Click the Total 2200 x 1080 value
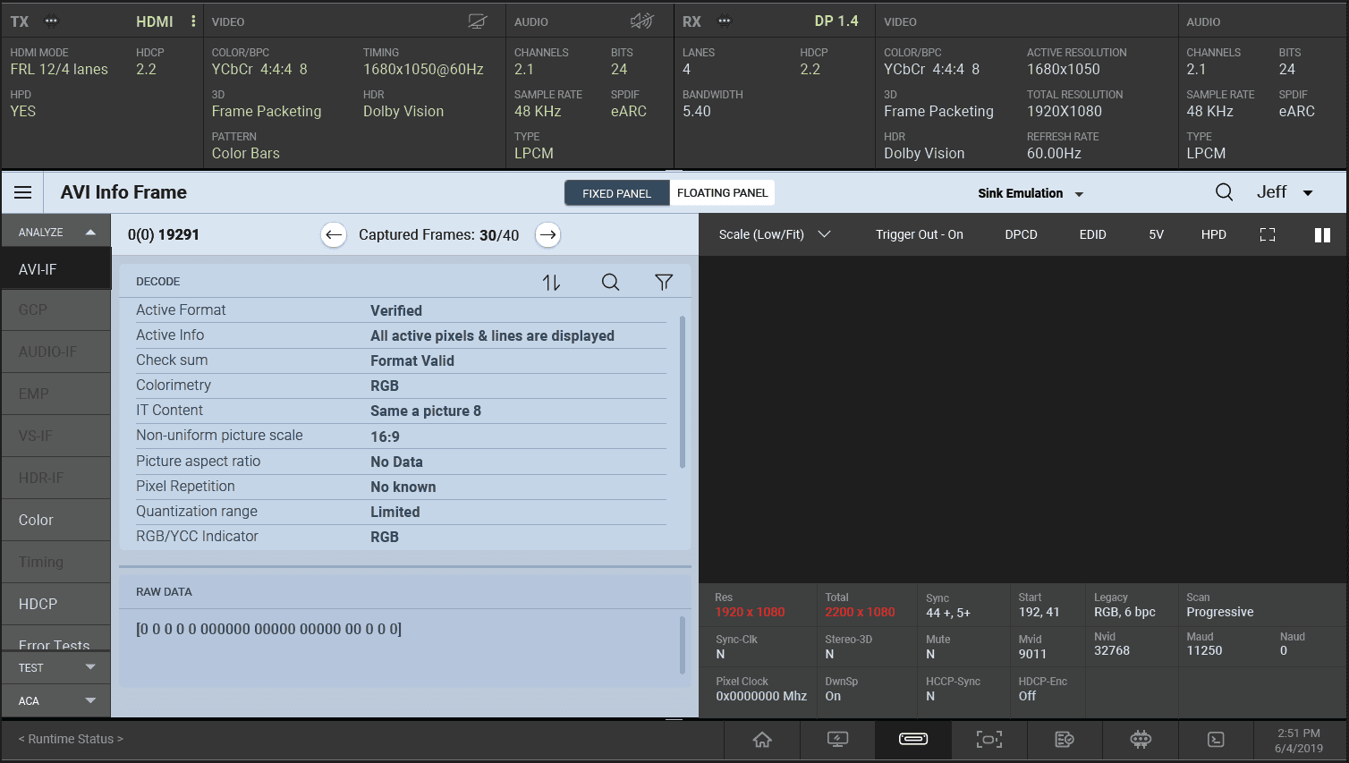The height and width of the screenshot is (763, 1349). point(860,612)
